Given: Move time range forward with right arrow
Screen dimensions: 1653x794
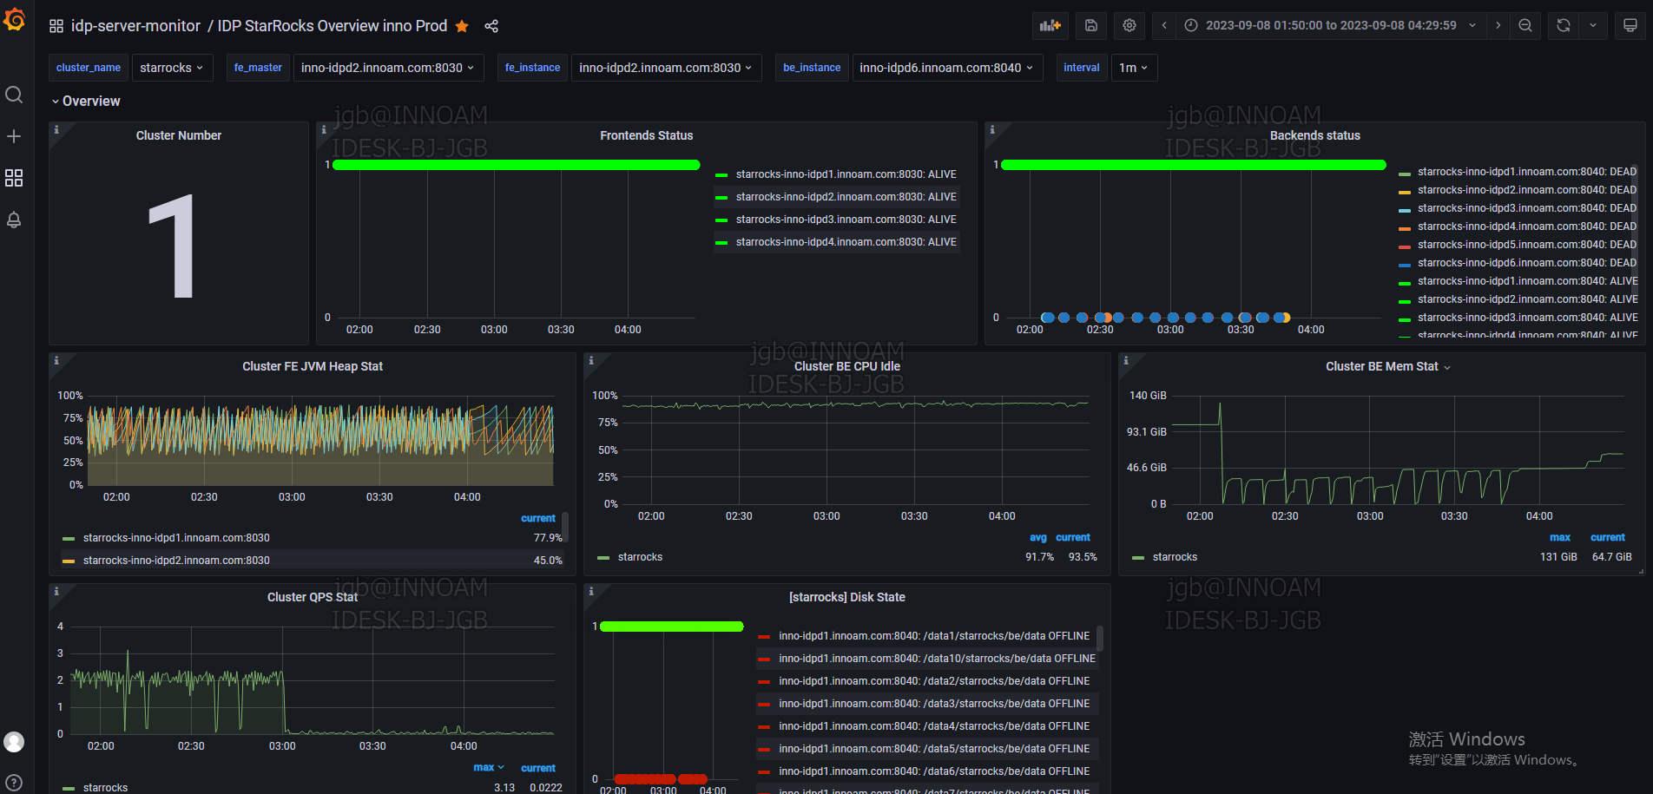Looking at the screenshot, I should (1498, 25).
